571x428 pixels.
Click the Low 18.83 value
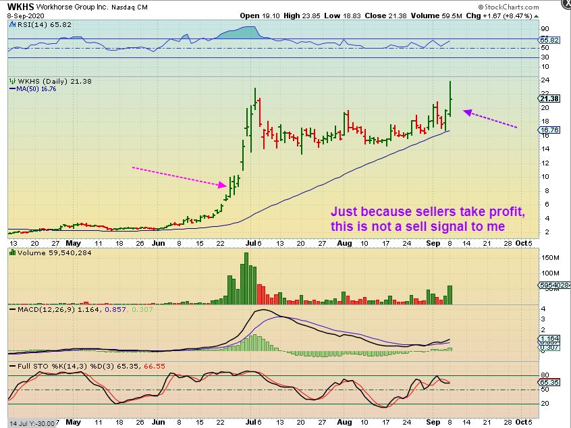[x=343, y=16]
